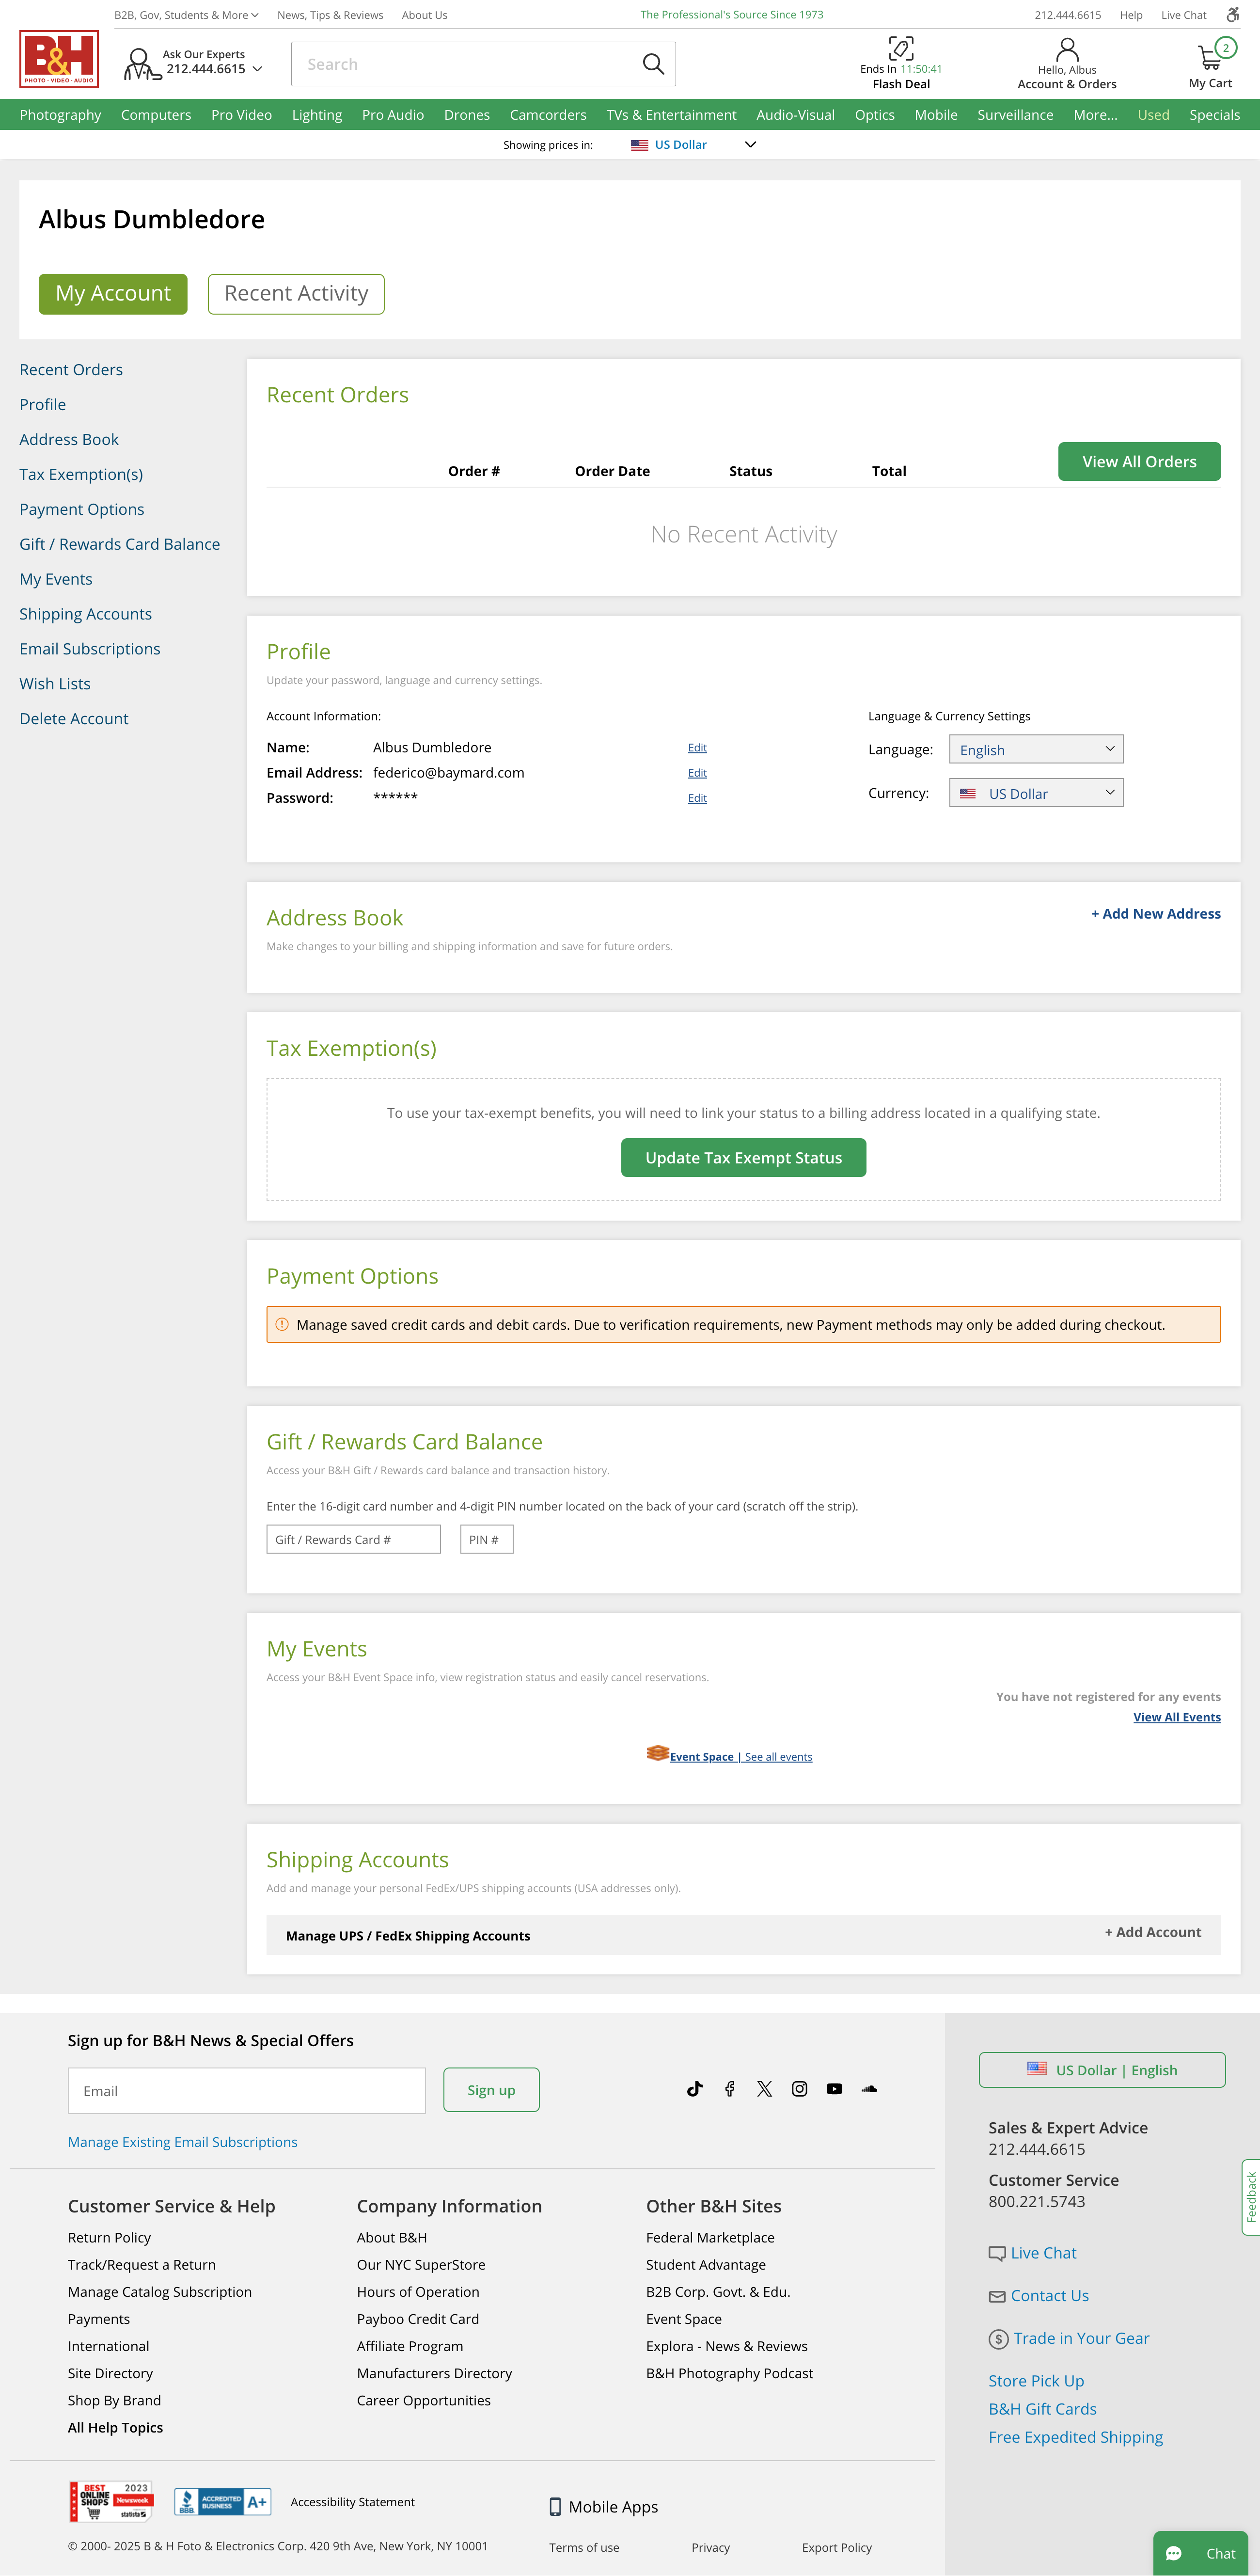This screenshot has height=2576, width=1260.
Task: Click the Flash Deal icon
Action: point(901,48)
